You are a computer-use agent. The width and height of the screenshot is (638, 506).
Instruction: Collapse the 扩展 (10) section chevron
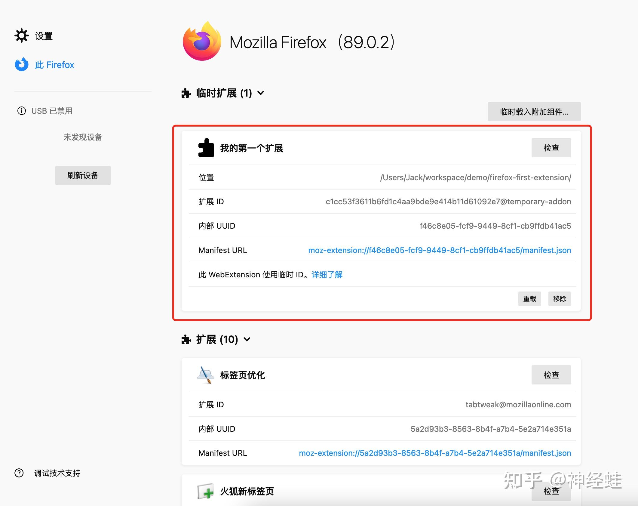pos(247,339)
